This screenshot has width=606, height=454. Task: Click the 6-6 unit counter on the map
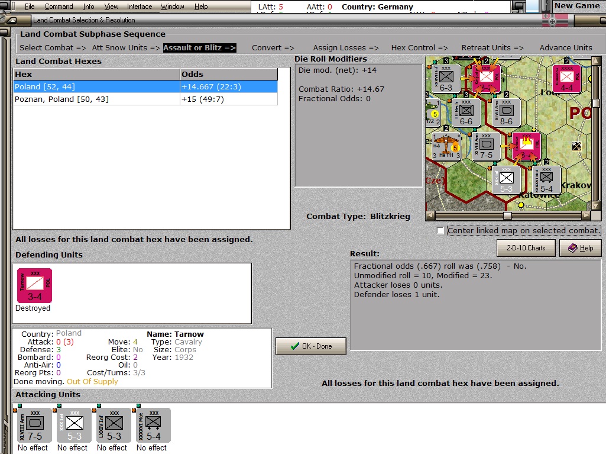coord(466,112)
